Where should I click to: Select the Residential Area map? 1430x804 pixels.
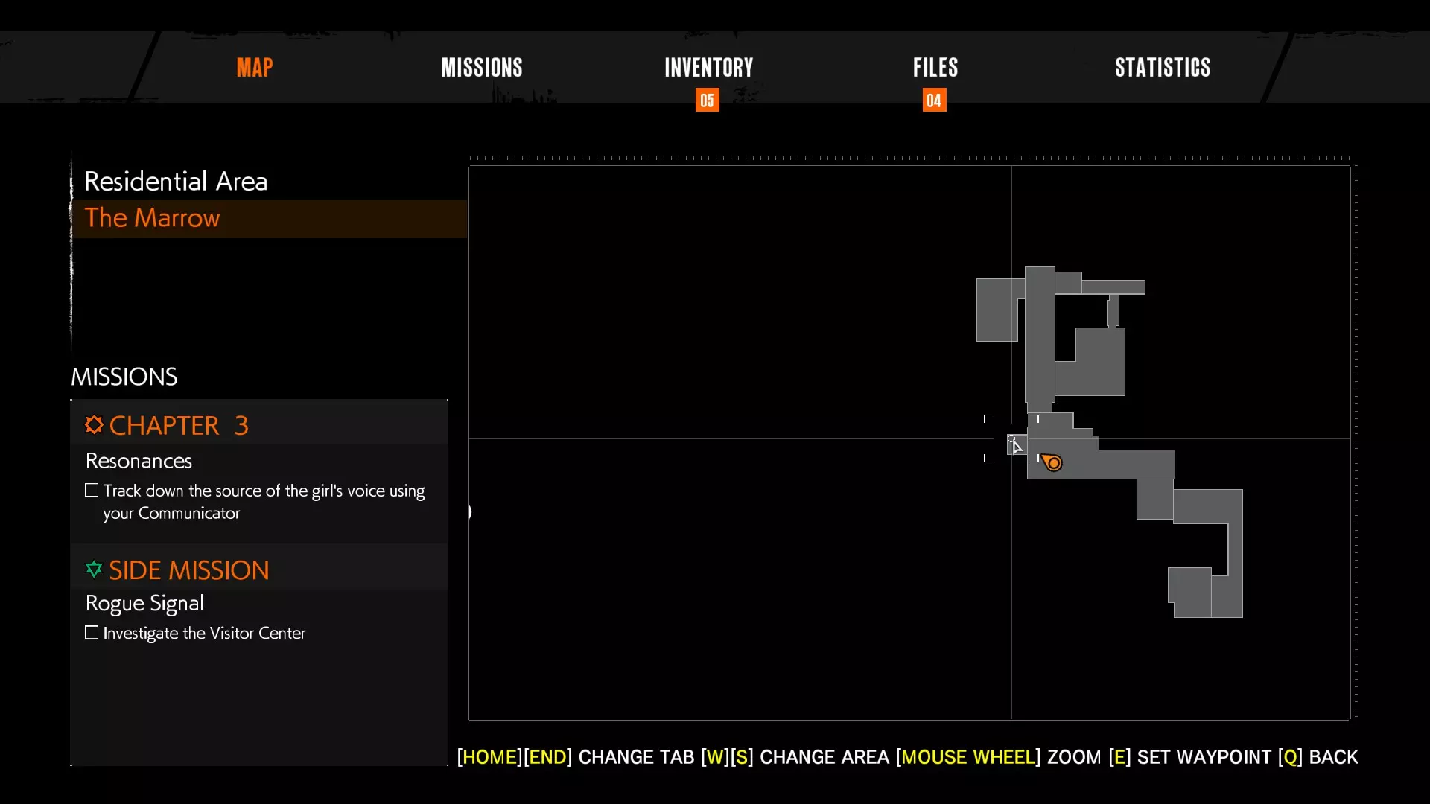[x=176, y=182]
